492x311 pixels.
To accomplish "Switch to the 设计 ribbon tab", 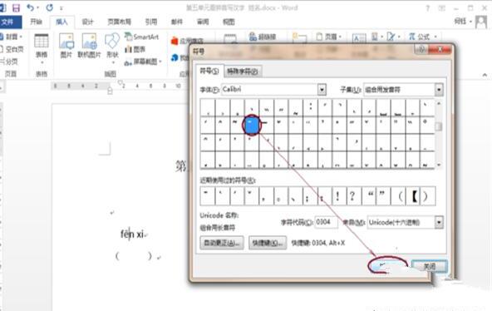I will (x=87, y=22).
